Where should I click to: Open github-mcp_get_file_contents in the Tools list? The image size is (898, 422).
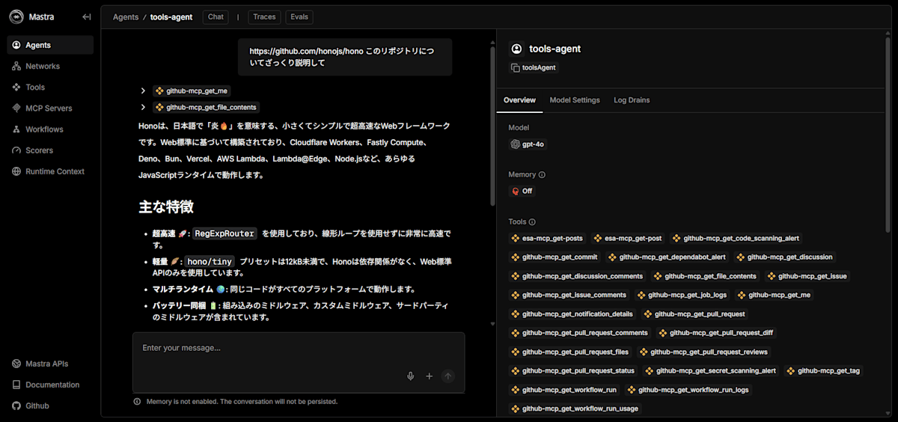(705, 276)
